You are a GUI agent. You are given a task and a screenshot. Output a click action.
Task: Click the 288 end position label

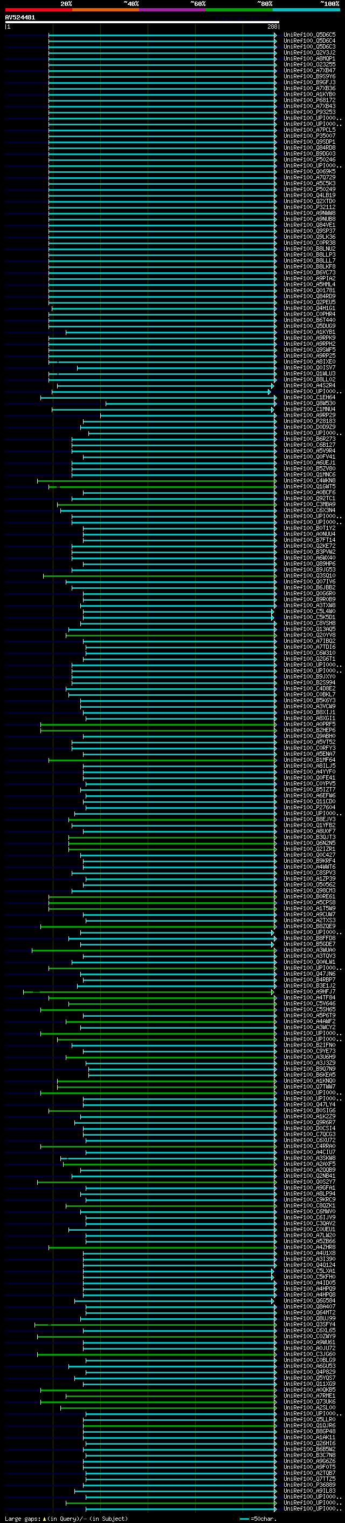pyautogui.click(x=272, y=26)
